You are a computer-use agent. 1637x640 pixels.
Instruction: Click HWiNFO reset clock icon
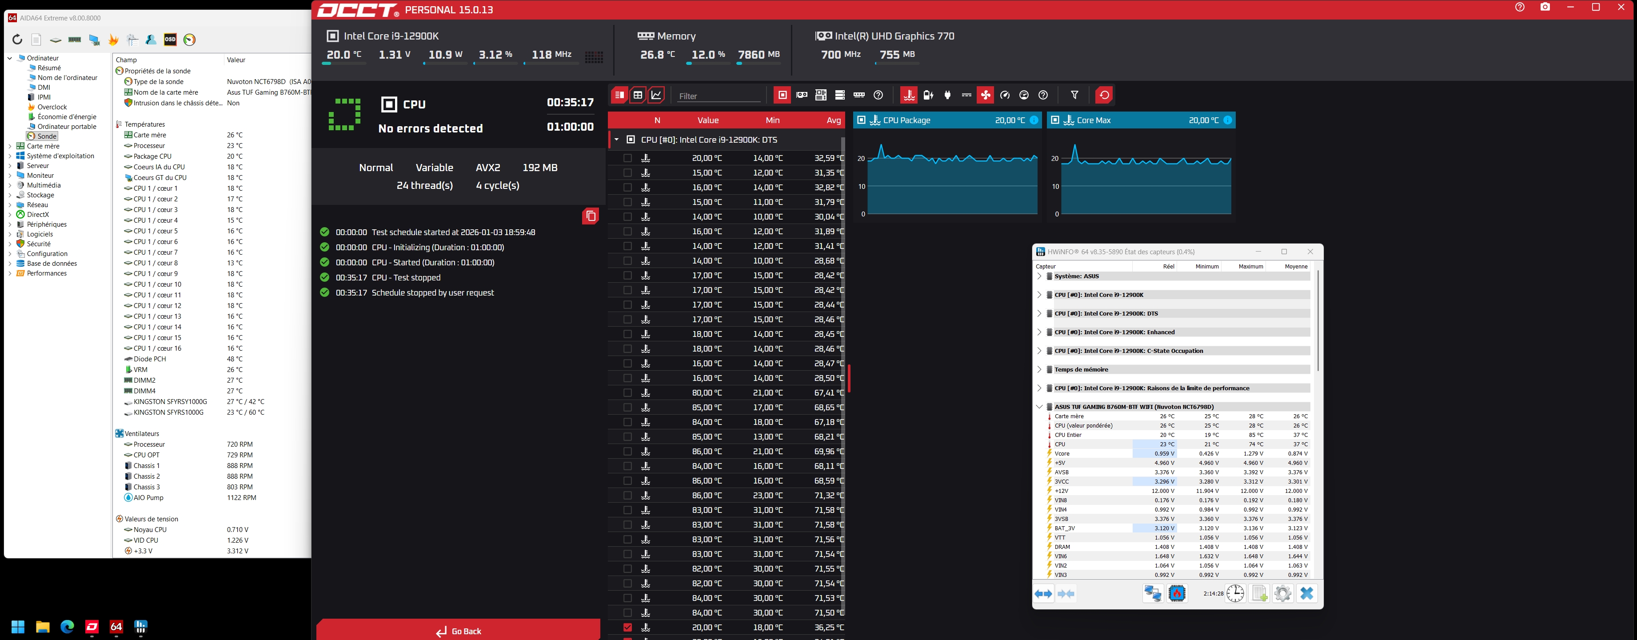pos(1235,594)
